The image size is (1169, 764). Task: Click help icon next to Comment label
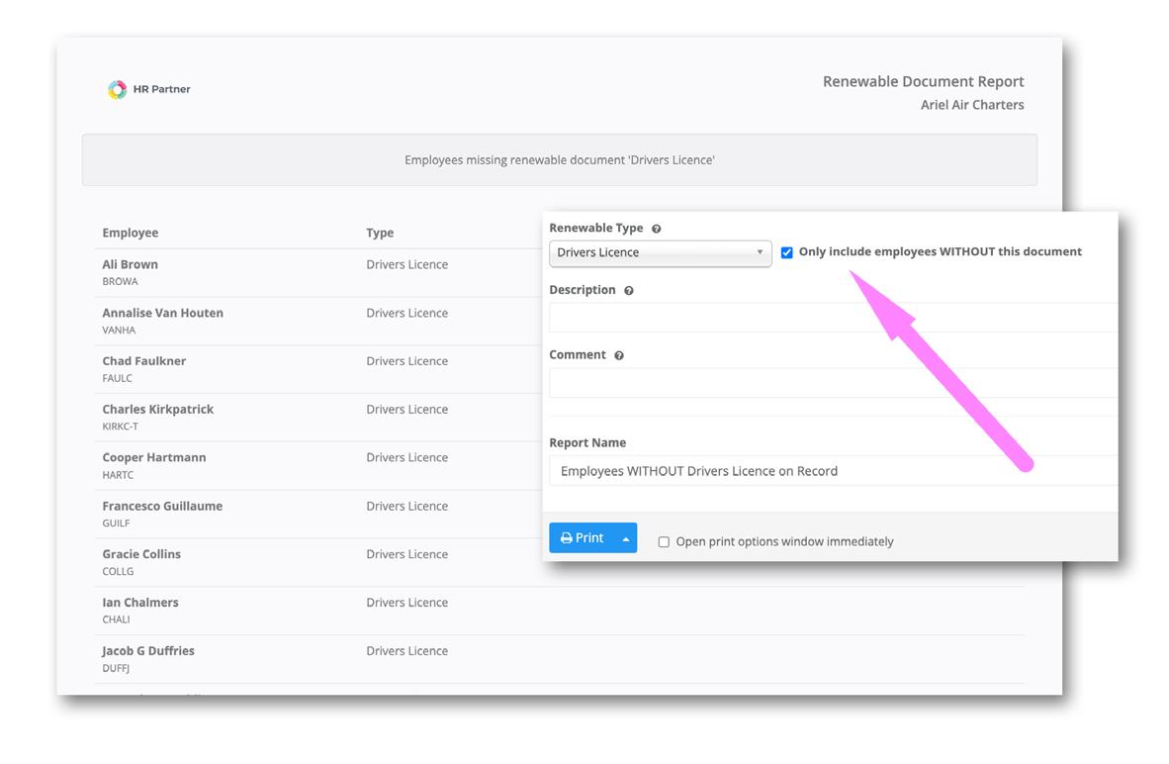coord(619,355)
